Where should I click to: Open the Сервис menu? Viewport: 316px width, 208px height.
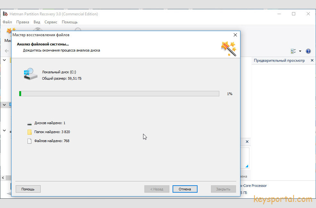coord(51,22)
